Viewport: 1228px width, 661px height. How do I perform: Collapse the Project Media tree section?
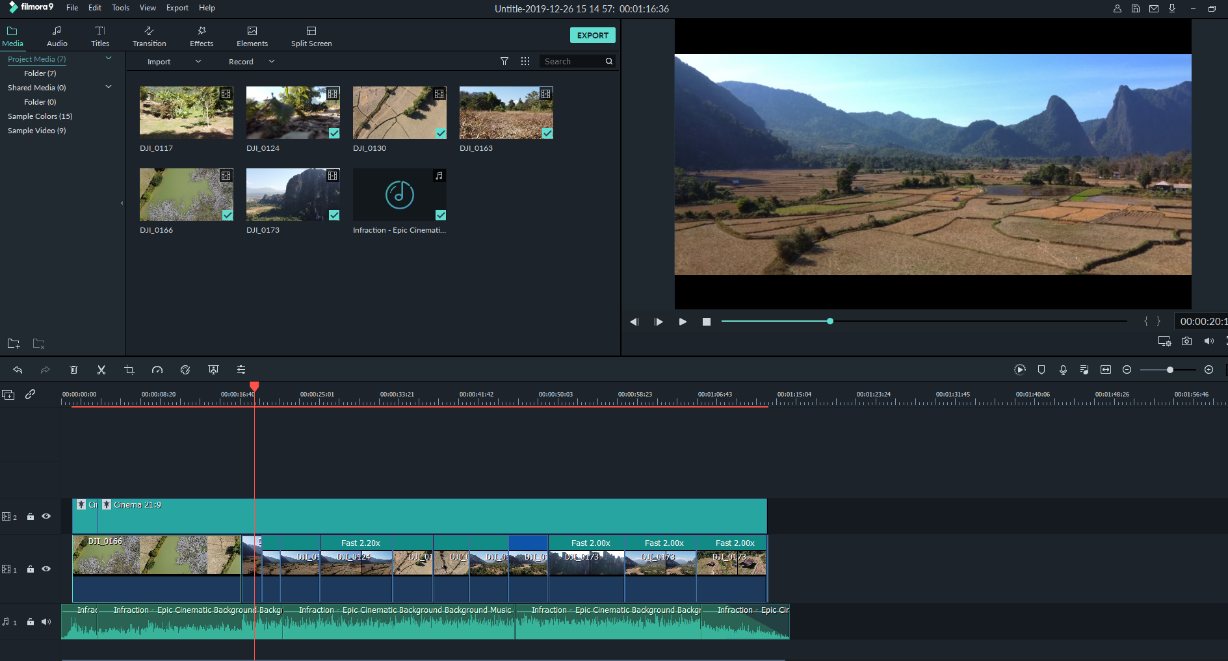109,58
